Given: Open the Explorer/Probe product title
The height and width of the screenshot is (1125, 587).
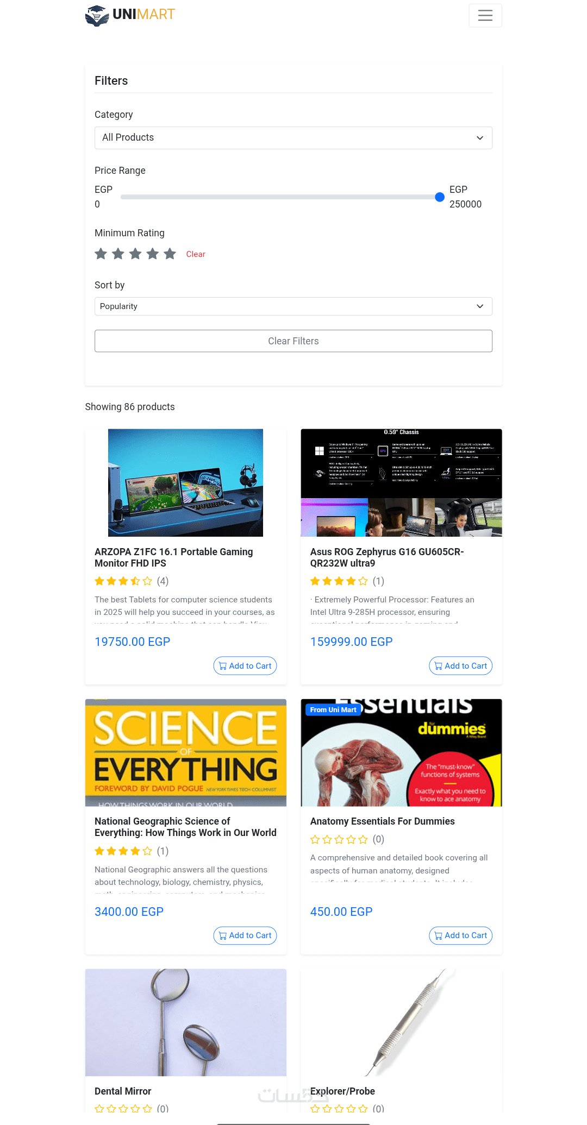Looking at the screenshot, I should coord(342,1091).
